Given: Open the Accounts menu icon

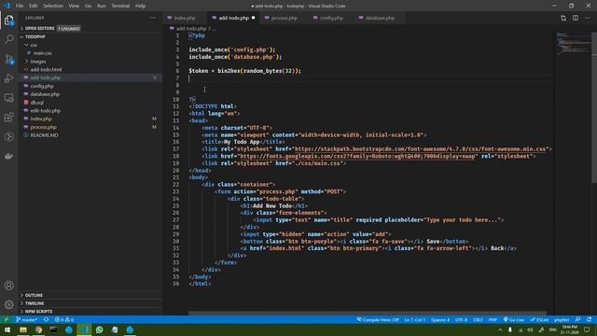Looking at the screenshot, I should (x=8, y=286).
